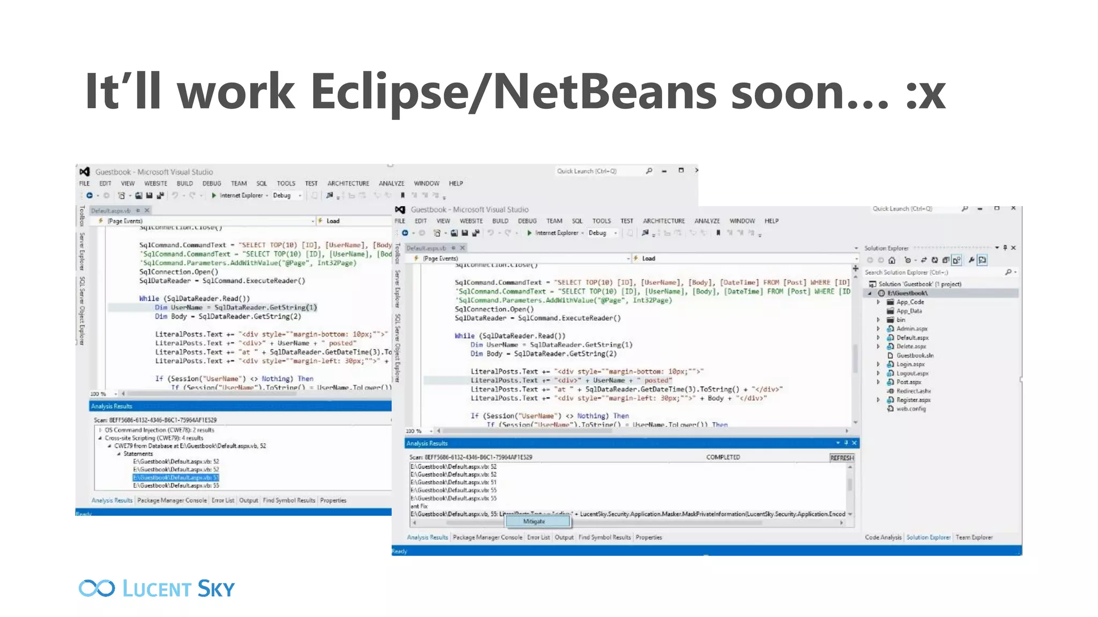Open TOOLS menu in back window
Image resolution: width=1098 pixels, height=617 pixels.
[286, 183]
